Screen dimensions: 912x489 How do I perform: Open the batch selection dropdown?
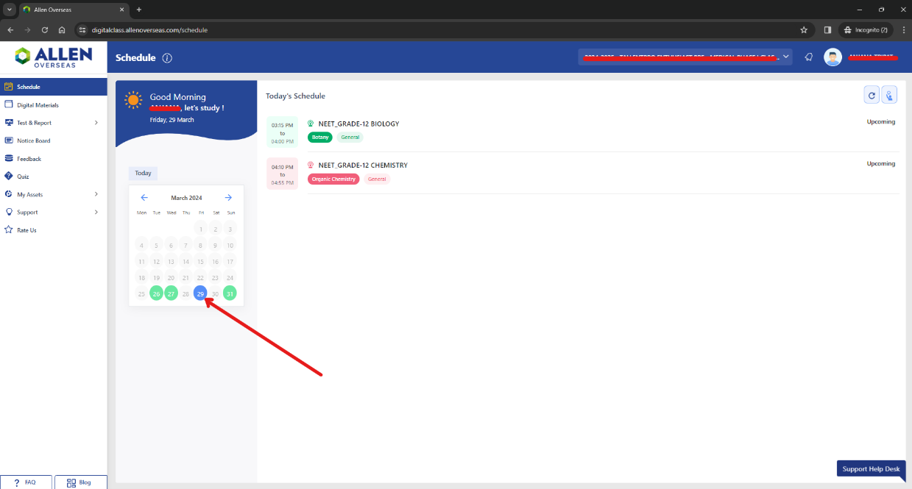[x=685, y=57]
